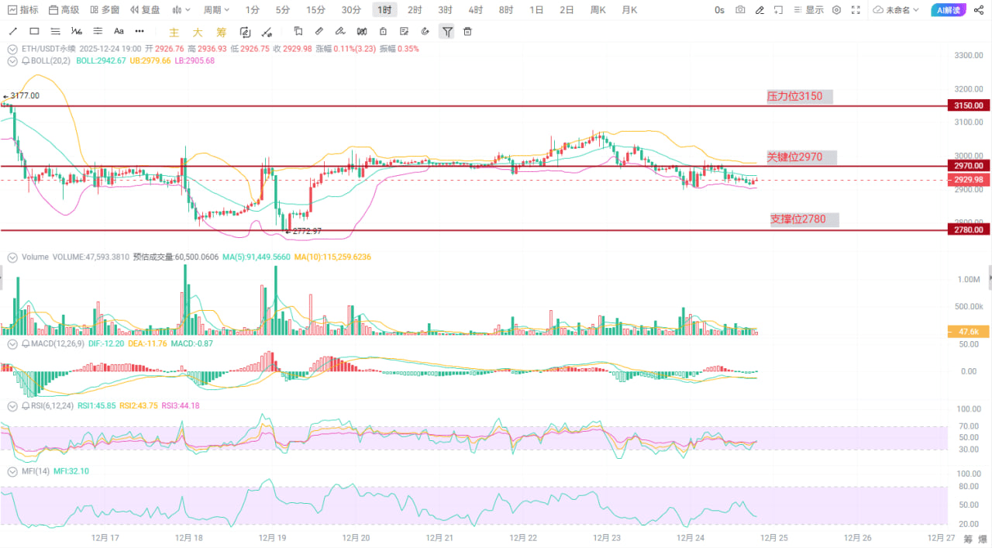Expand the 未命名 layout dropdown

[897, 10]
